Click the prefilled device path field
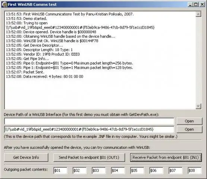The height and width of the screenshot is (179, 207). 89,129
